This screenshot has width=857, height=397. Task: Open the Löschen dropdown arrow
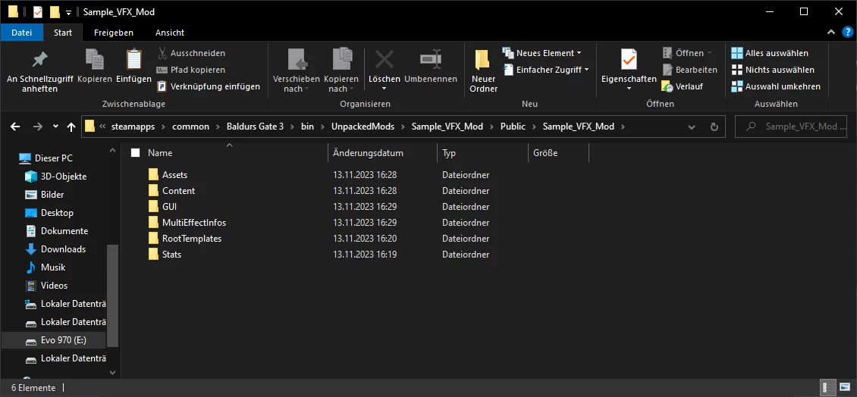click(x=385, y=89)
